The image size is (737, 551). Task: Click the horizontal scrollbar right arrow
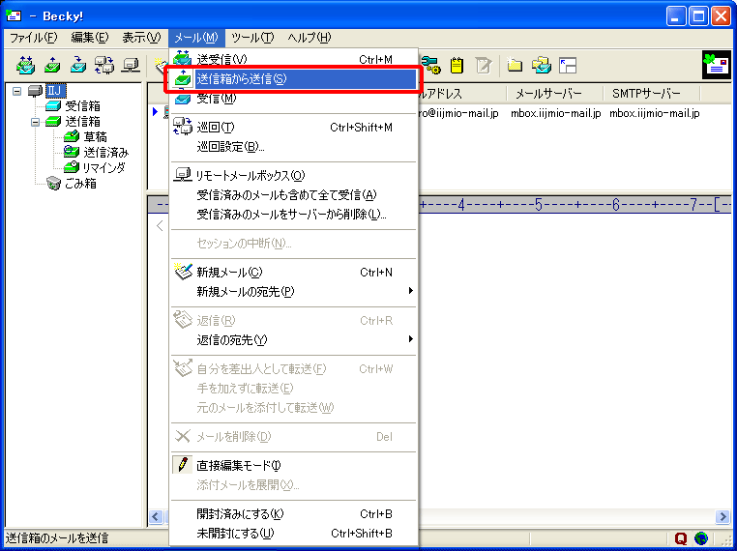[x=722, y=517]
